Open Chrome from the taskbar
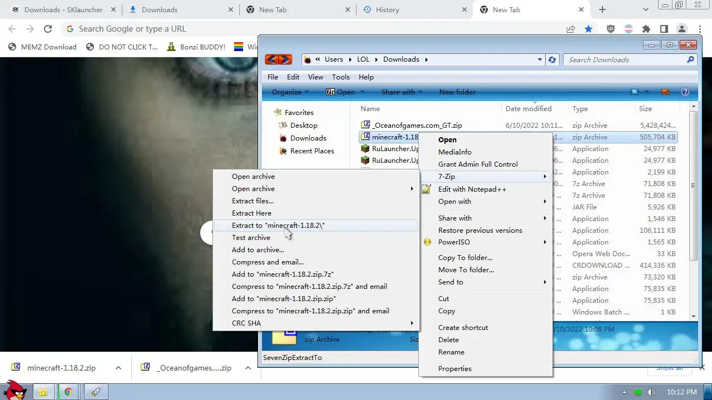 click(x=68, y=392)
